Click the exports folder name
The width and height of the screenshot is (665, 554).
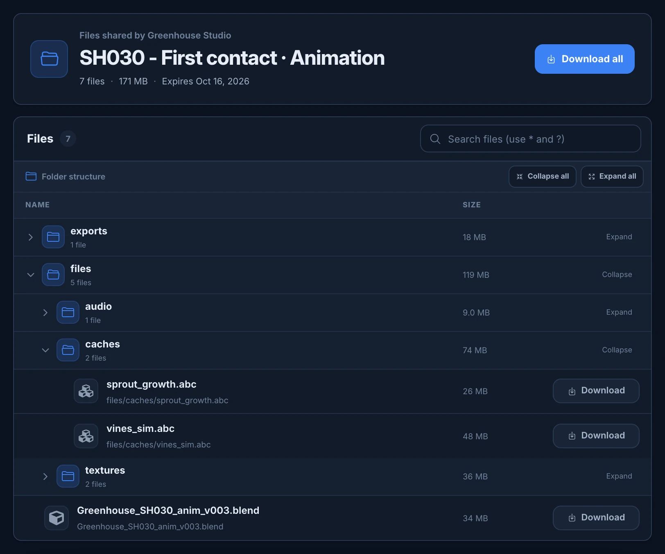(88, 231)
